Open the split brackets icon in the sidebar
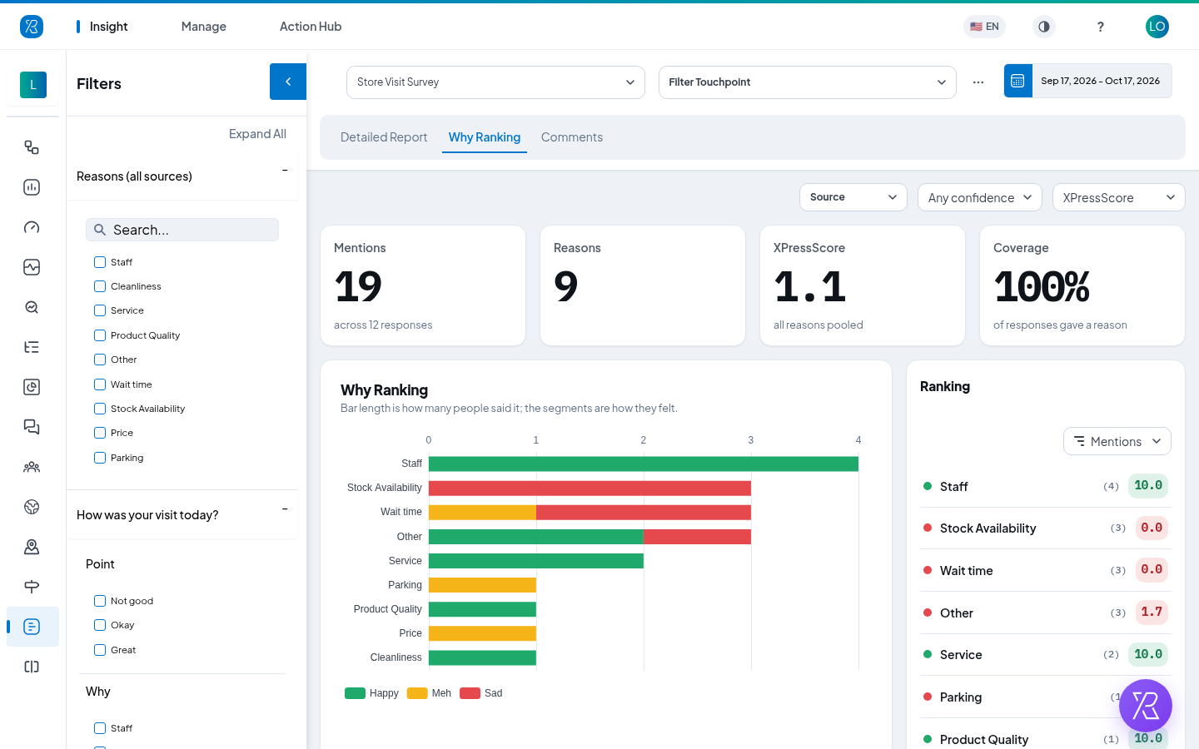Viewport: 1199px width, 749px height. 32,667
